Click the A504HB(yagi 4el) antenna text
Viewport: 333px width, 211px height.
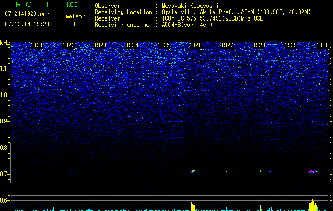tap(187, 25)
